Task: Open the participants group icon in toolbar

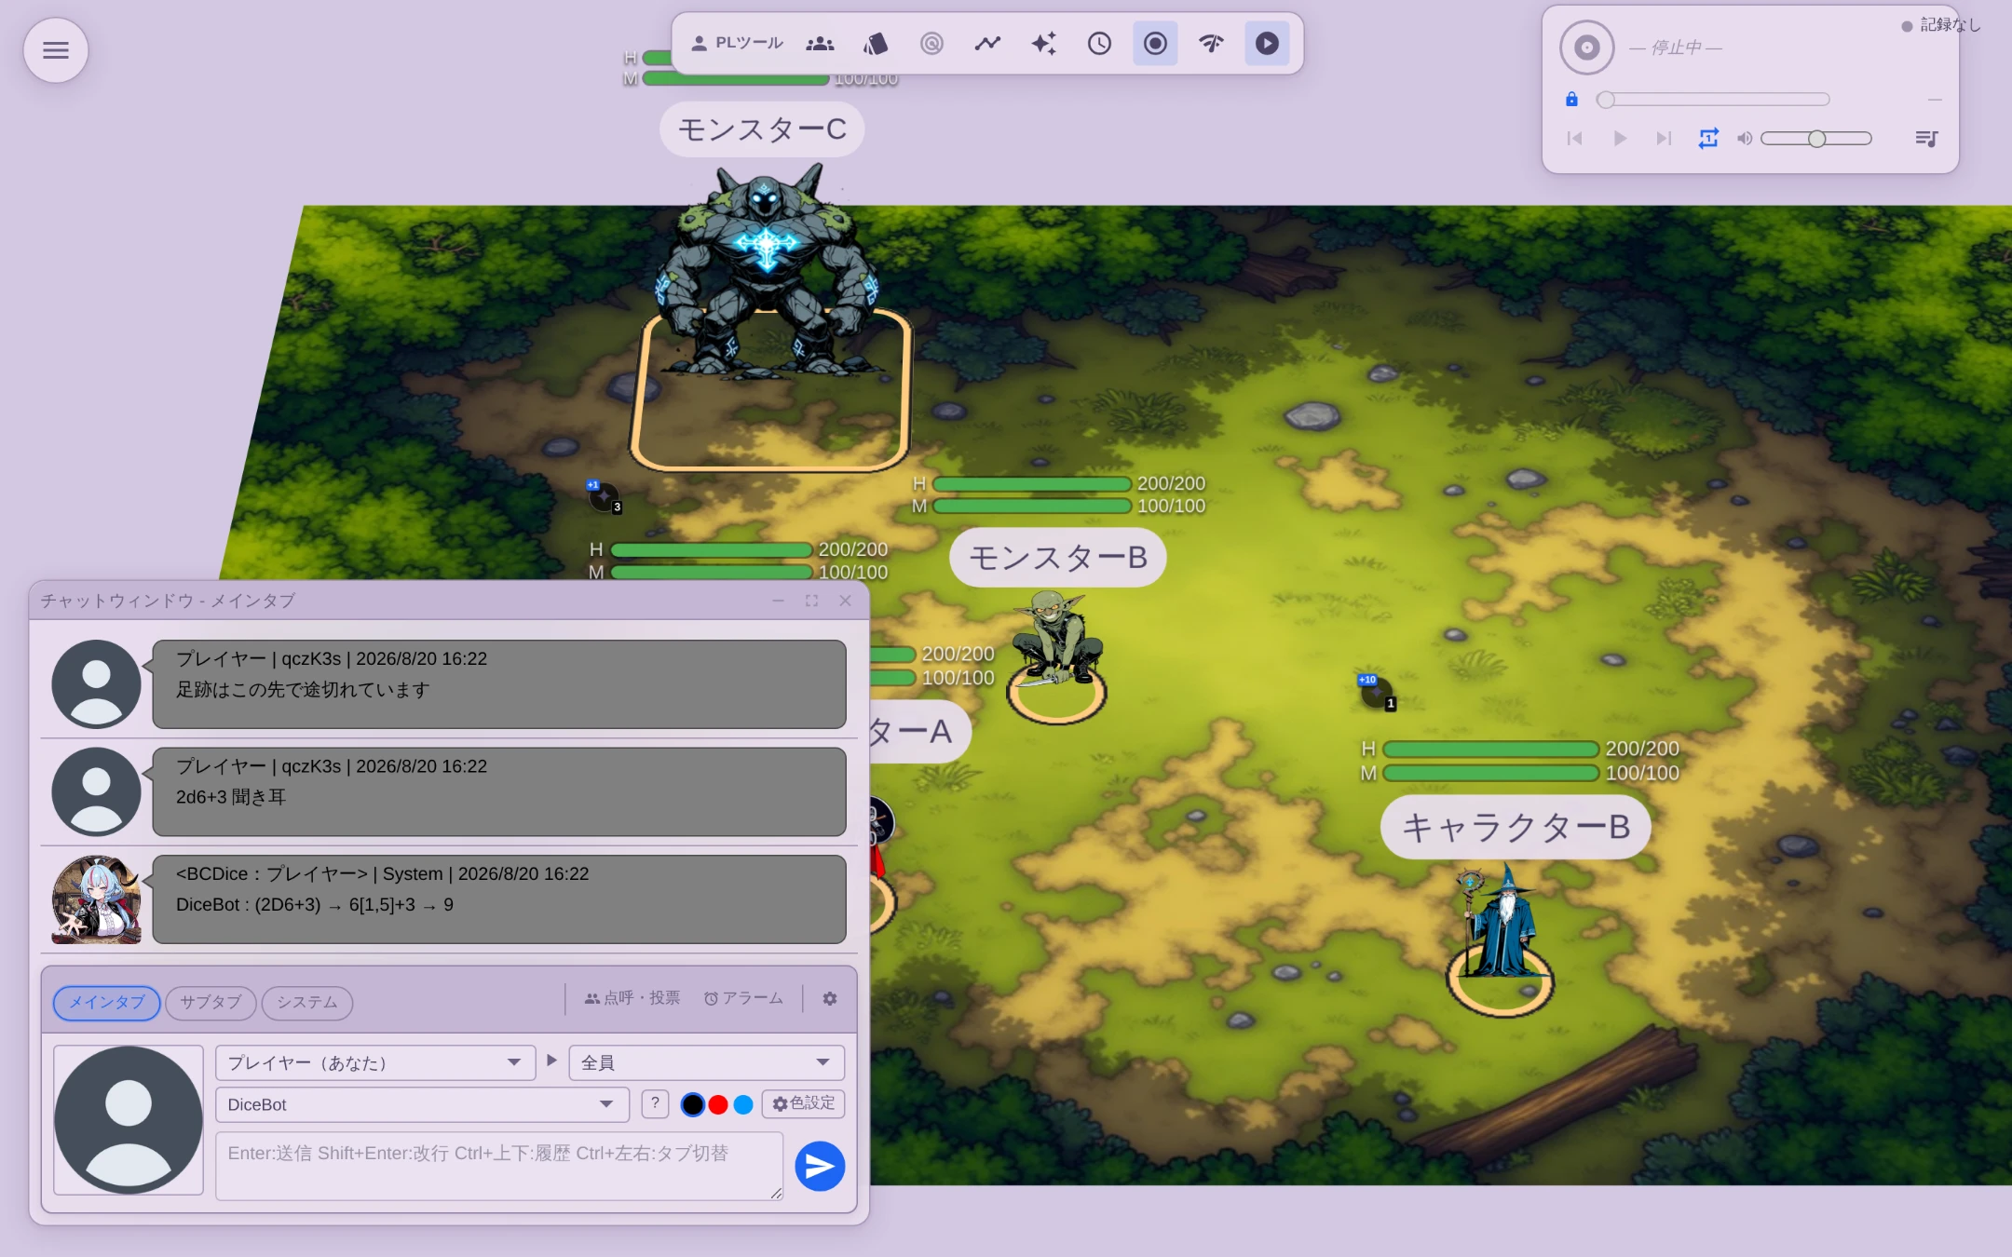Action: tap(820, 43)
